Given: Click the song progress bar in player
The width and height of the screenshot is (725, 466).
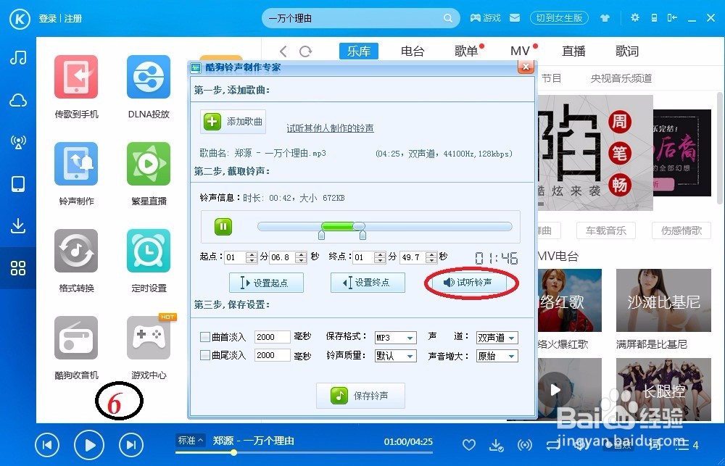Looking at the screenshot, I should (x=304, y=453).
